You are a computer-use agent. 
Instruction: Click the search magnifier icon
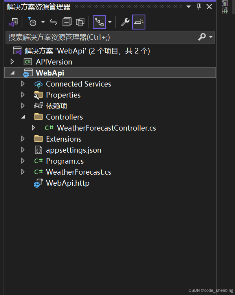[x=202, y=37]
